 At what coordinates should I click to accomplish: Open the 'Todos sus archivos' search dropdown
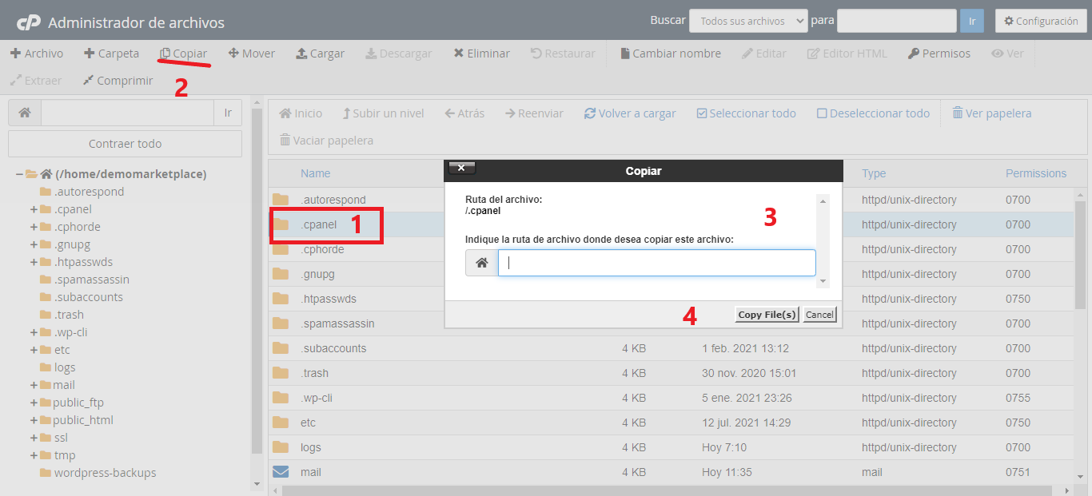click(x=748, y=22)
